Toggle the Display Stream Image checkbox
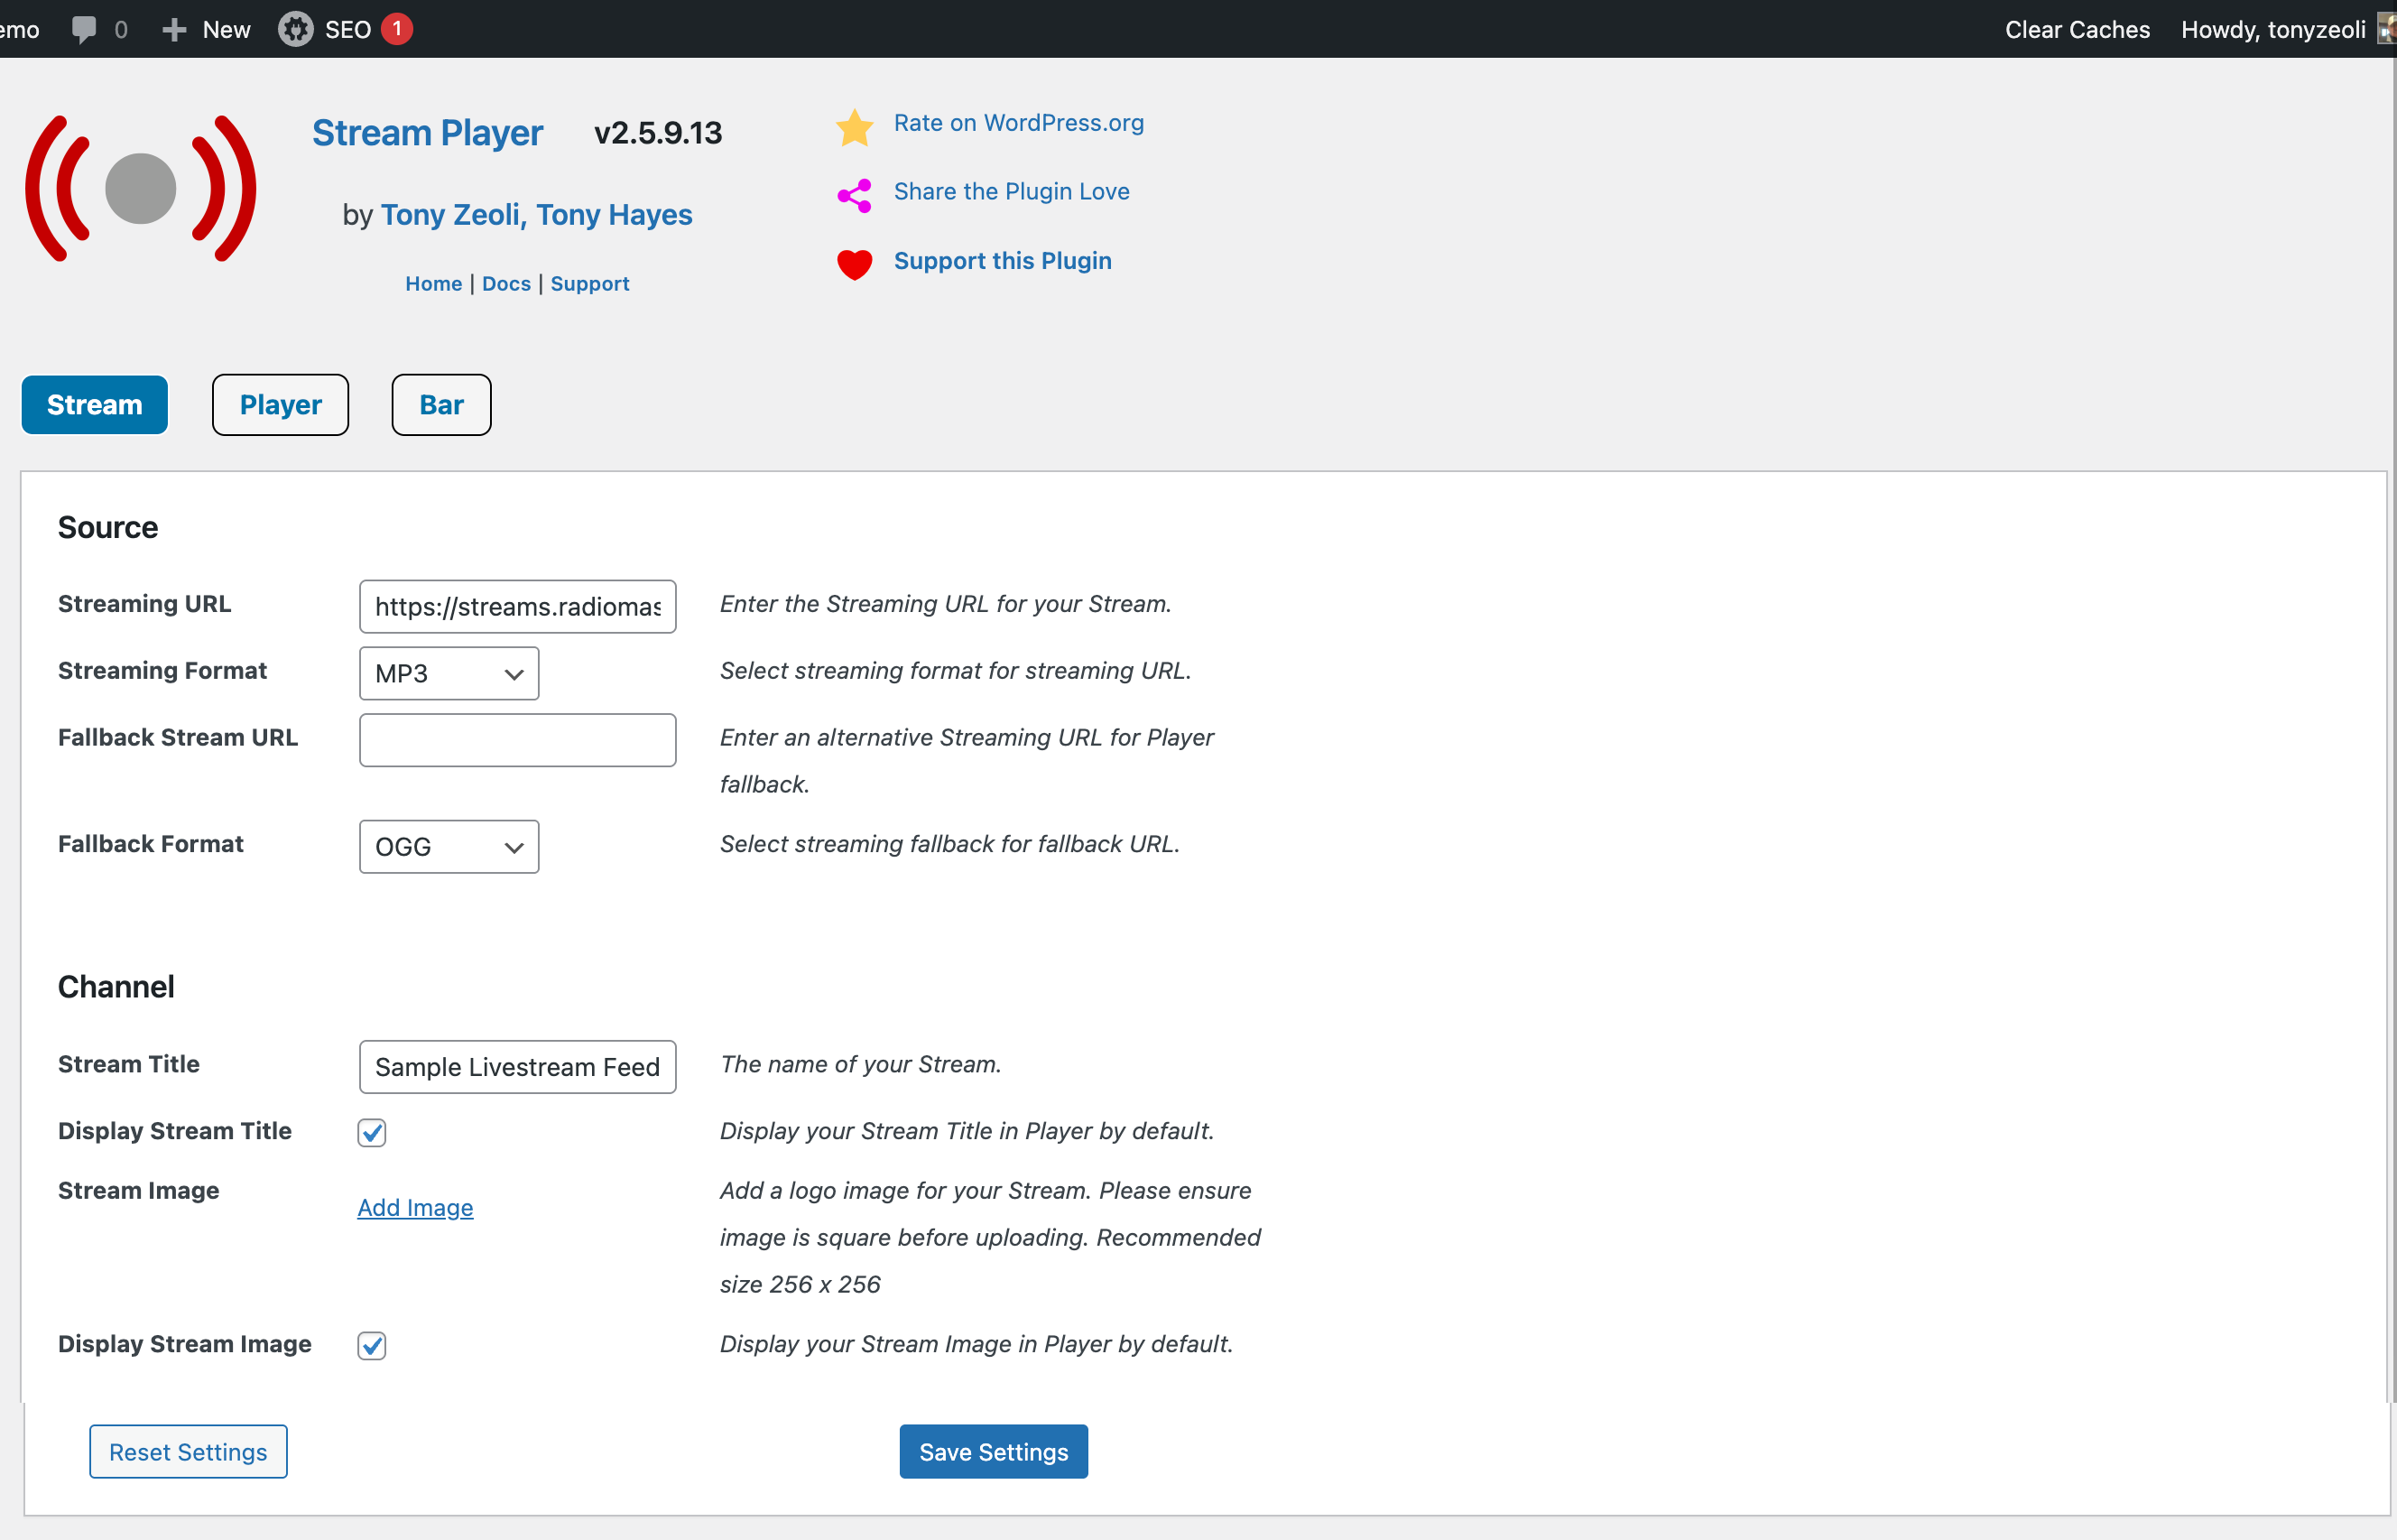This screenshot has height=1540, width=2397. click(372, 1345)
